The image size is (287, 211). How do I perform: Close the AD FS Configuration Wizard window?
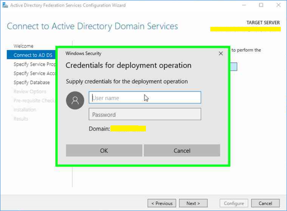278,5
